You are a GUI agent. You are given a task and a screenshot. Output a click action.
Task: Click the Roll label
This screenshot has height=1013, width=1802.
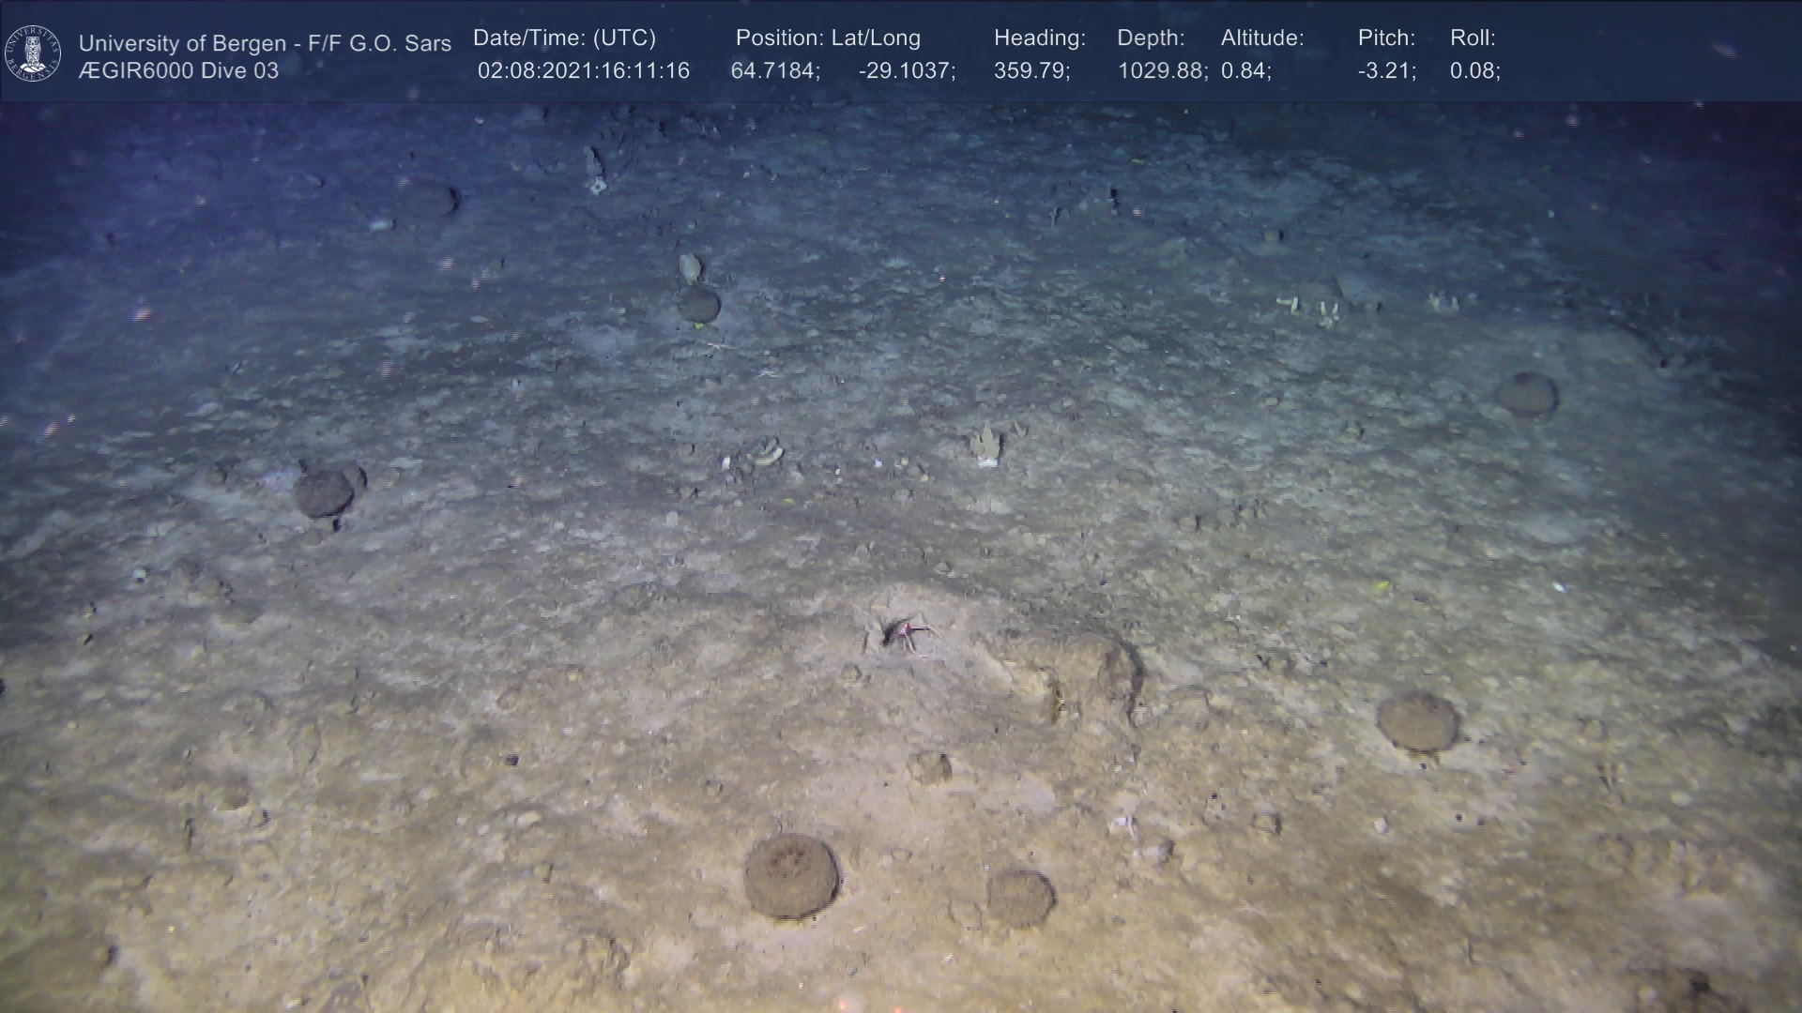(1472, 38)
